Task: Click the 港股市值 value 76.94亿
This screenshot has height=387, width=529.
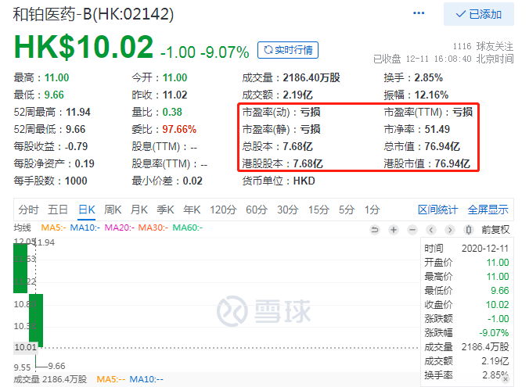Action: [x=452, y=164]
